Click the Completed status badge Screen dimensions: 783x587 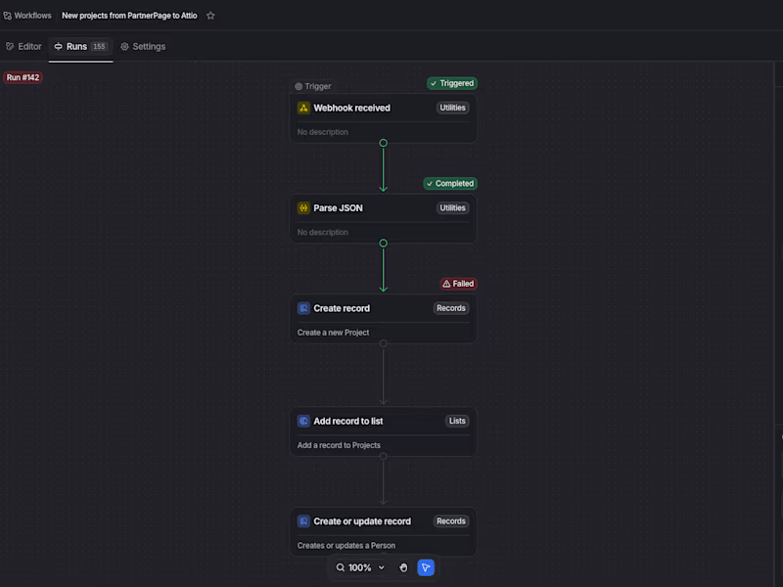[x=450, y=184]
